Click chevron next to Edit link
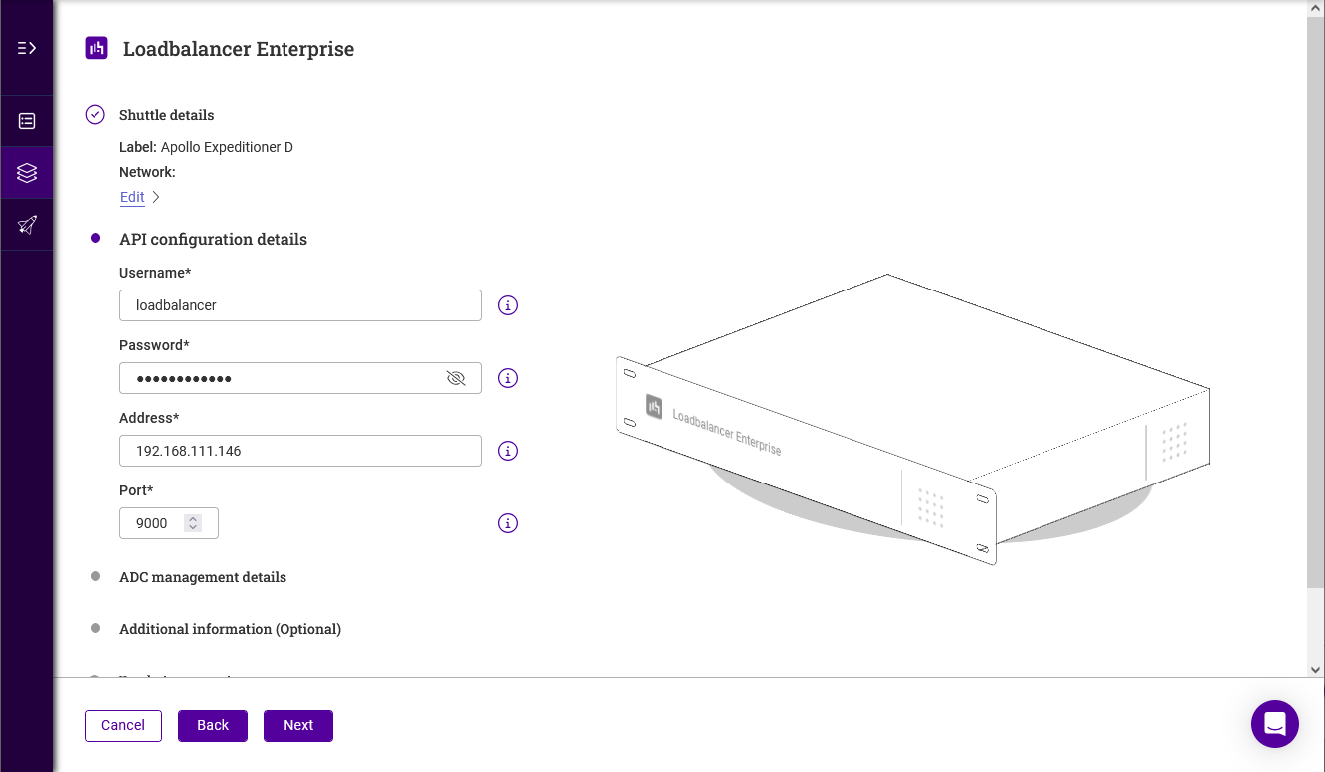 click(x=156, y=197)
